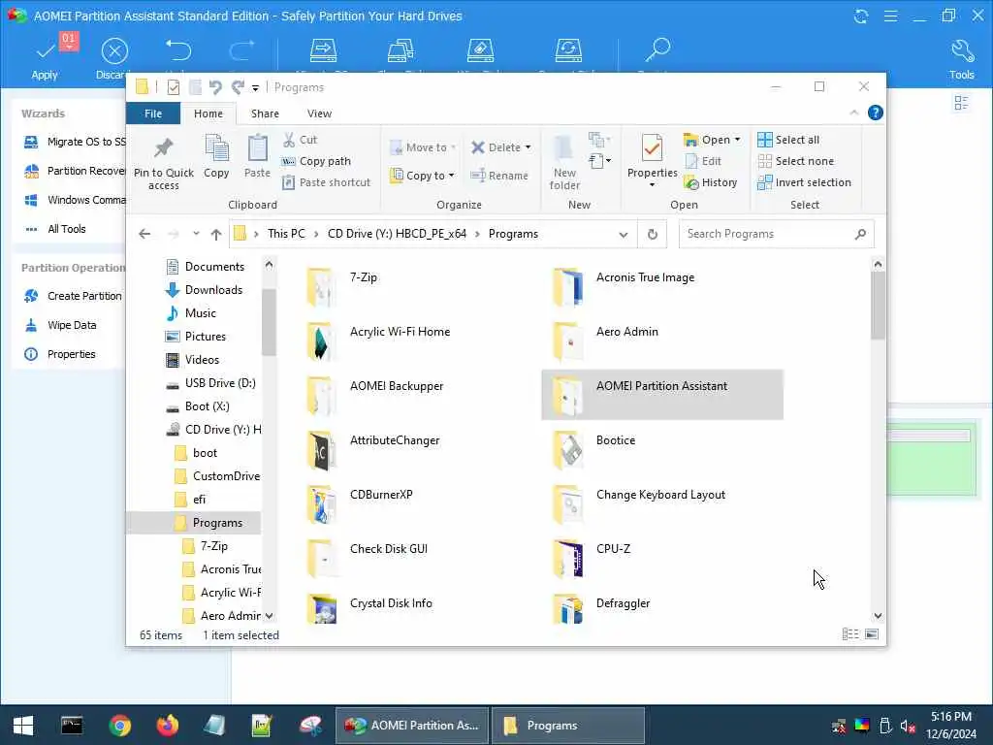
Task: Select USB Drive (D:) in navigation pane
Action: pos(210,383)
